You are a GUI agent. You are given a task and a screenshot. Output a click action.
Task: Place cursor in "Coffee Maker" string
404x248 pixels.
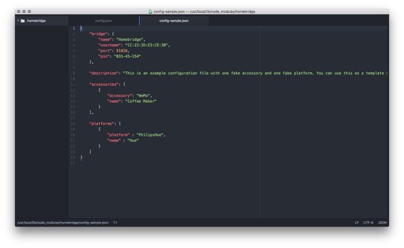141,101
